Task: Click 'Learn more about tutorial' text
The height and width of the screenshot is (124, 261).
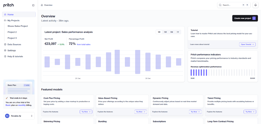Action: coord(200,44)
